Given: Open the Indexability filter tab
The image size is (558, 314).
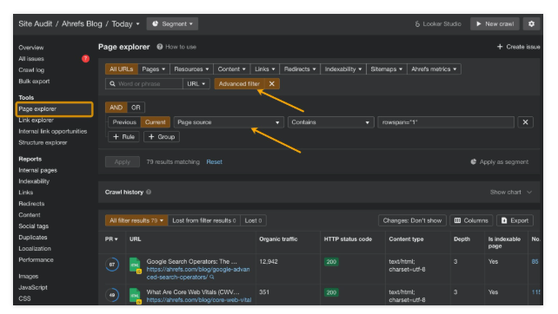Looking at the screenshot, I should point(343,69).
